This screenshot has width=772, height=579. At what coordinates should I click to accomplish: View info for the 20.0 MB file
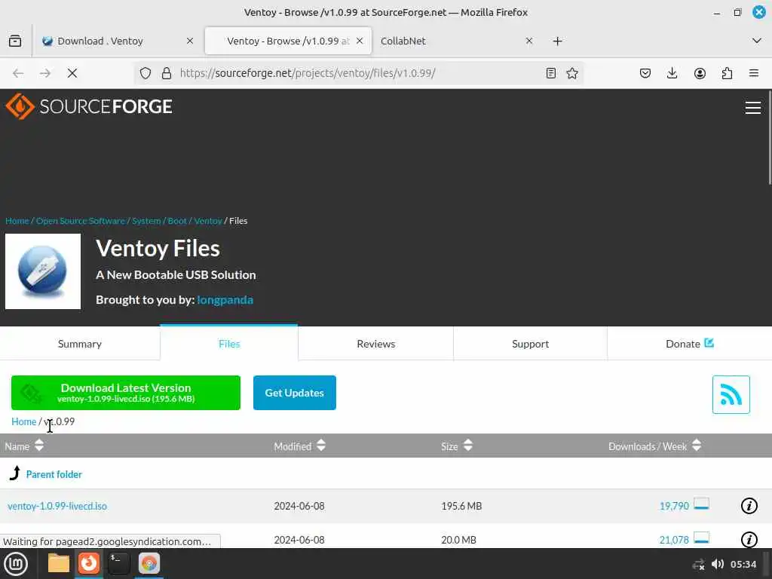pos(749,540)
